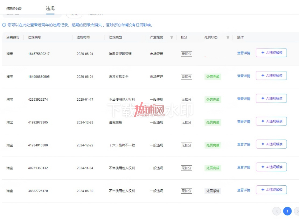Open AI违规解读 for violation 38882726170
Viewport: 299px width, 219px height.
pyautogui.click(x=271, y=190)
